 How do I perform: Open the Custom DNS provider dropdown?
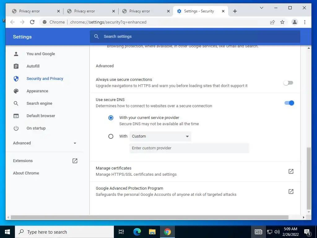[160, 136]
